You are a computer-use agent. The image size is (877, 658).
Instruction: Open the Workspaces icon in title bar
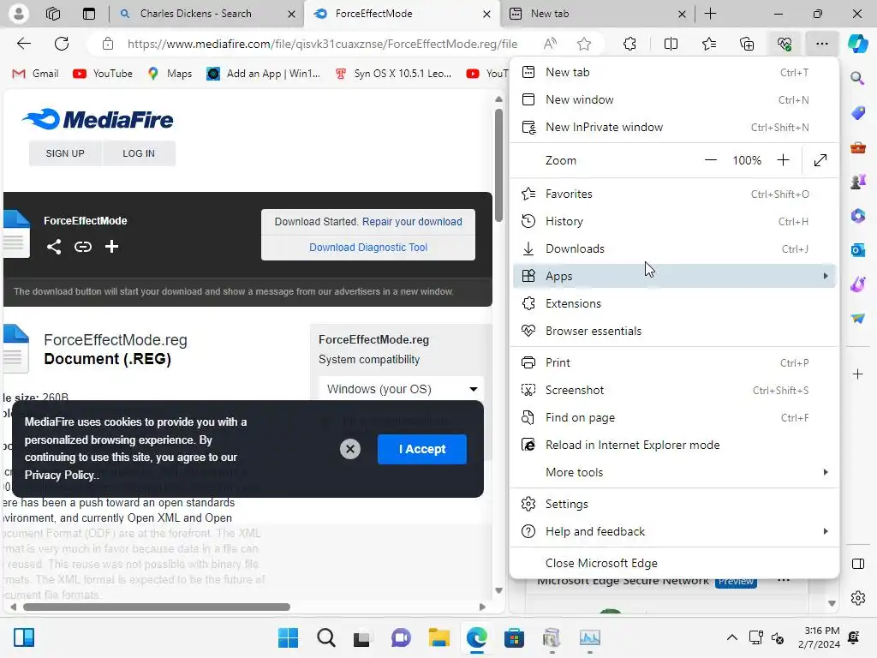[53, 14]
